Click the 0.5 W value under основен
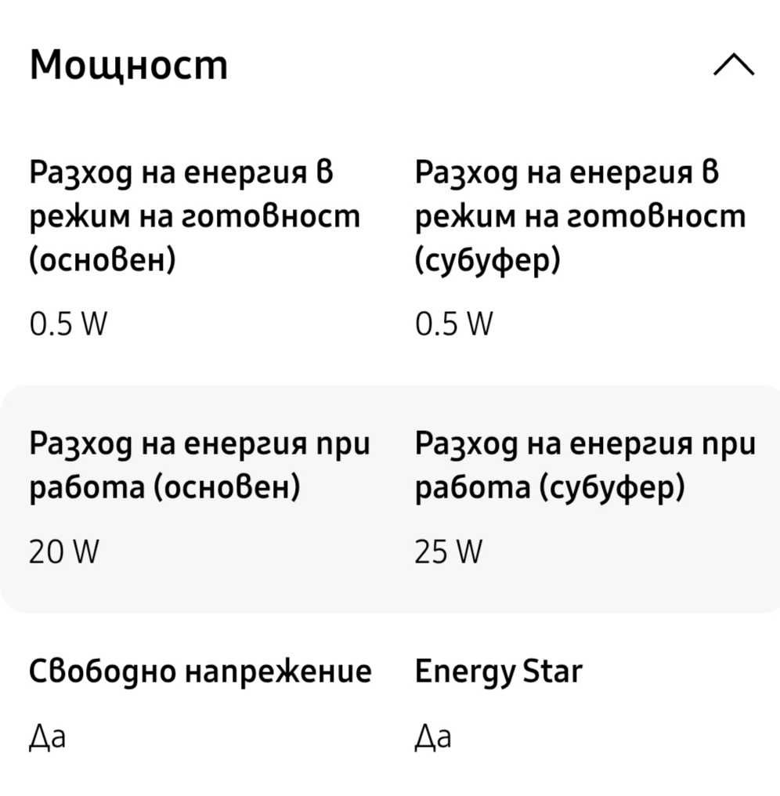This screenshot has width=780, height=796. pyautogui.click(x=68, y=324)
